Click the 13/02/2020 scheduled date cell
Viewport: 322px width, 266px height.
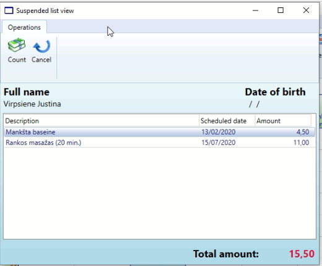point(219,132)
